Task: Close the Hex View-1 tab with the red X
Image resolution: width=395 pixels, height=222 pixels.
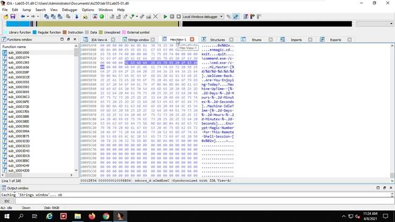Action: pos(192,39)
